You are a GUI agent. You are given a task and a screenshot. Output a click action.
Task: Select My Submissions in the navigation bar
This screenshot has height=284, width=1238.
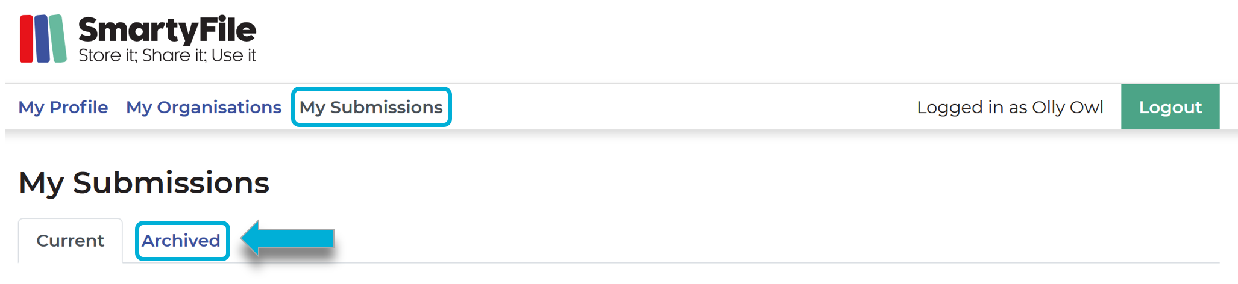click(x=371, y=107)
